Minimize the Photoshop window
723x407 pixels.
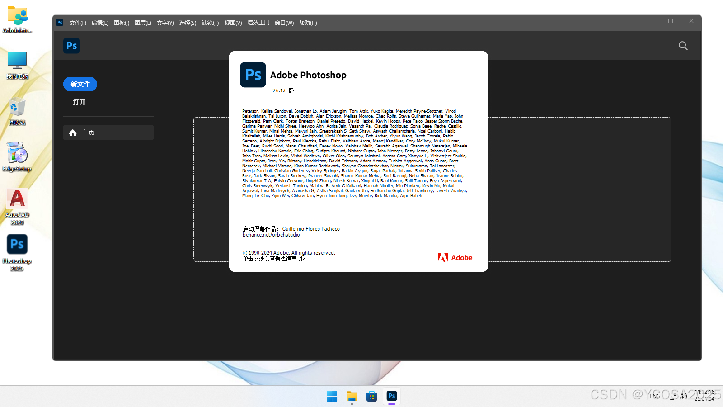(x=650, y=21)
